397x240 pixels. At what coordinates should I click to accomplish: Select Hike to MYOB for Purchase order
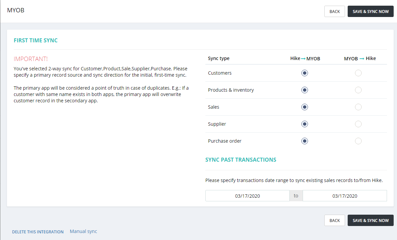pyautogui.click(x=305, y=141)
